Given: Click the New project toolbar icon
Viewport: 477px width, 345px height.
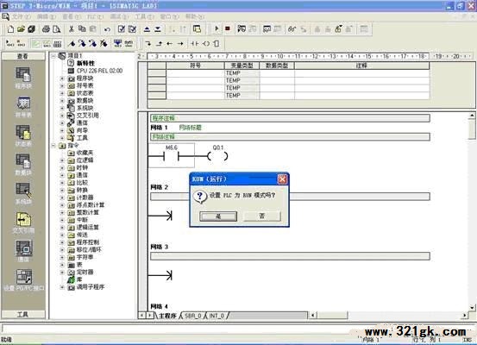Looking at the screenshot, I should pyautogui.click(x=10, y=29).
